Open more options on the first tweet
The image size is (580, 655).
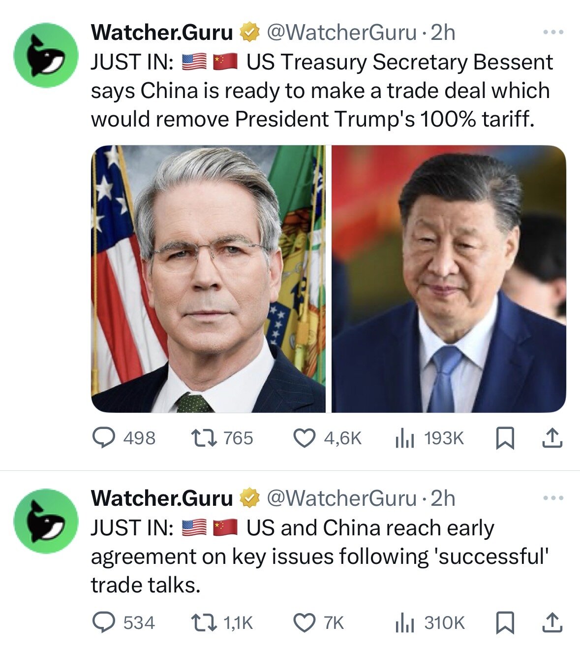coord(553,33)
